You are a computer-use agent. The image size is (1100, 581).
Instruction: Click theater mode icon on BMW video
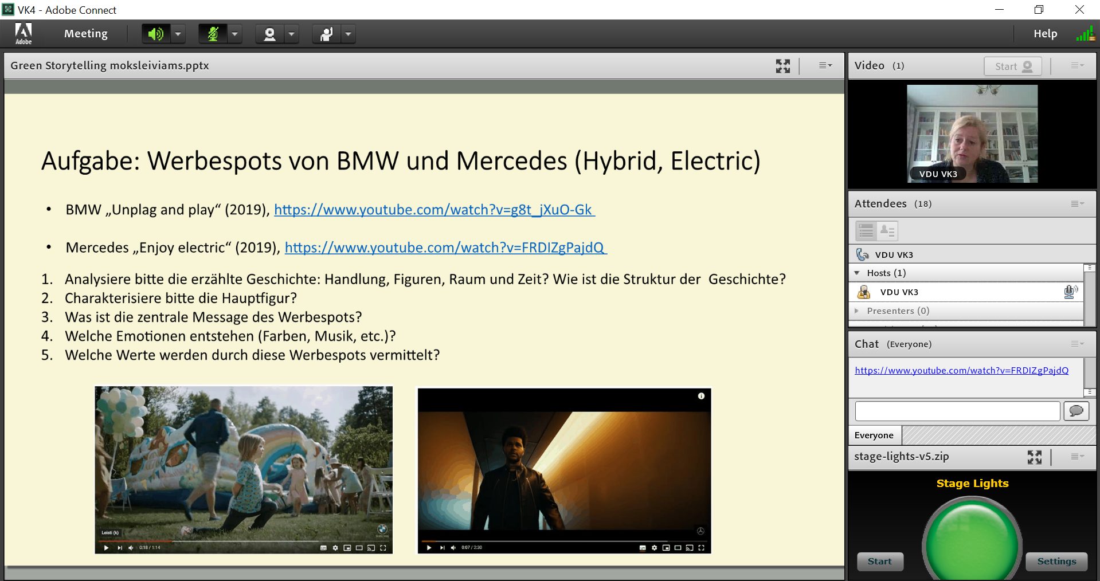point(359,548)
